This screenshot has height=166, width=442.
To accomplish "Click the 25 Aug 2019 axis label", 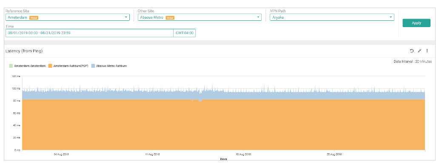I will click(334, 154).
